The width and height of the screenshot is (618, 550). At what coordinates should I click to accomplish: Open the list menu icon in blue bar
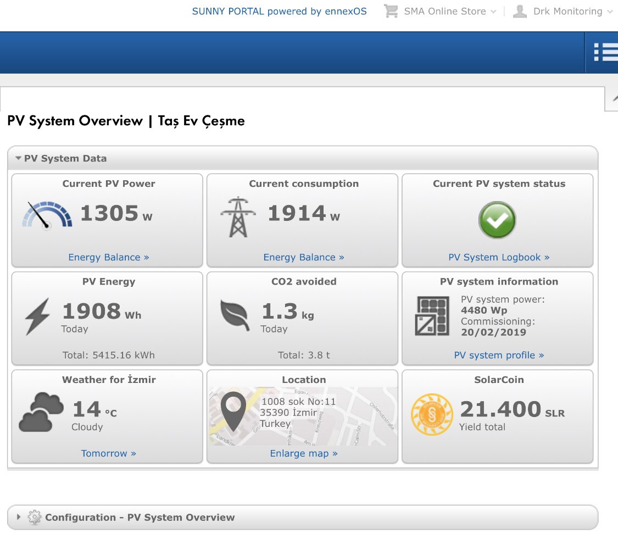pos(606,52)
